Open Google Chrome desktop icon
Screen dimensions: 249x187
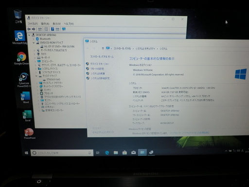pyautogui.click(x=21, y=58)
